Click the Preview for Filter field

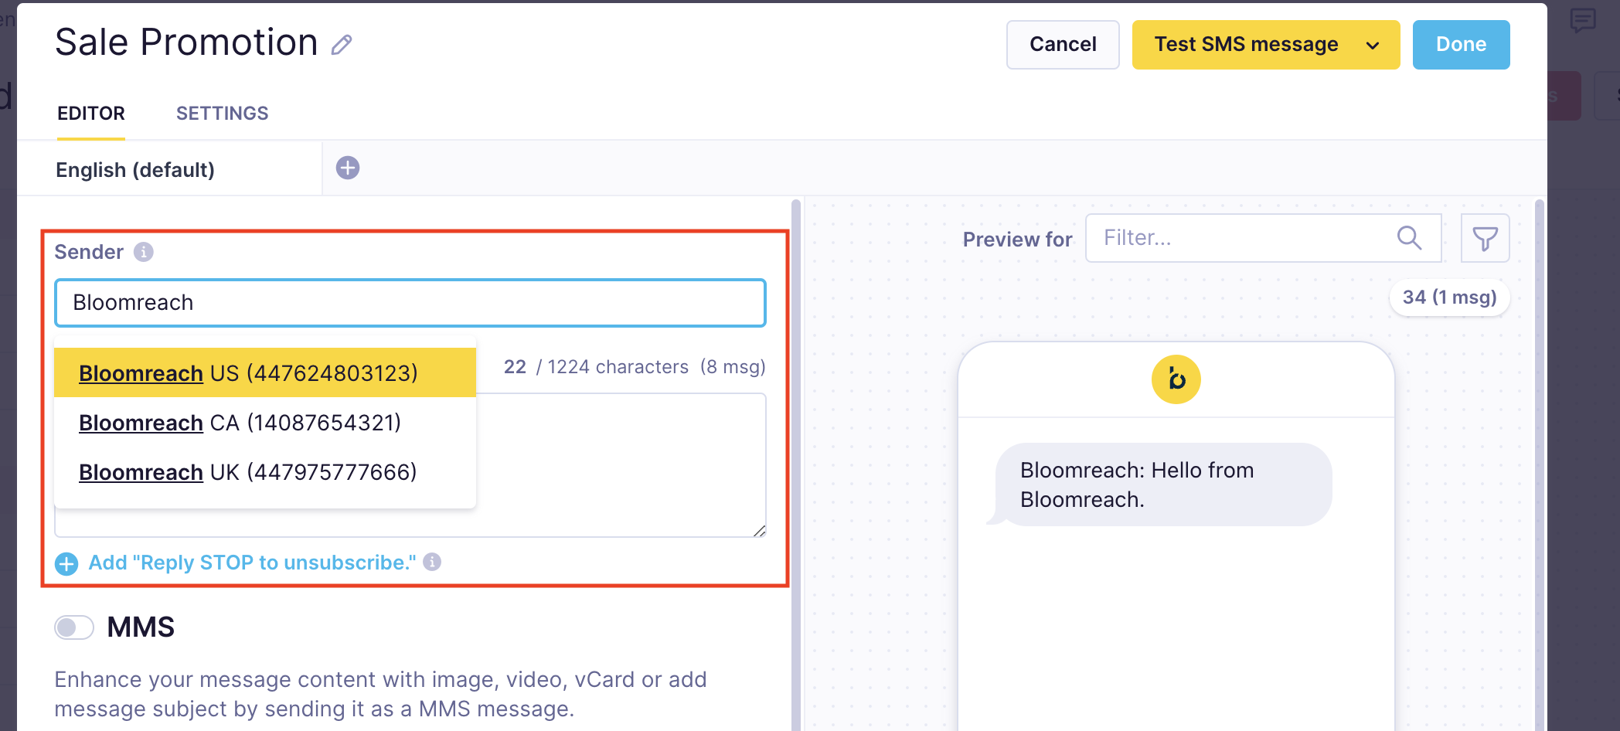tap(1263, 238)
